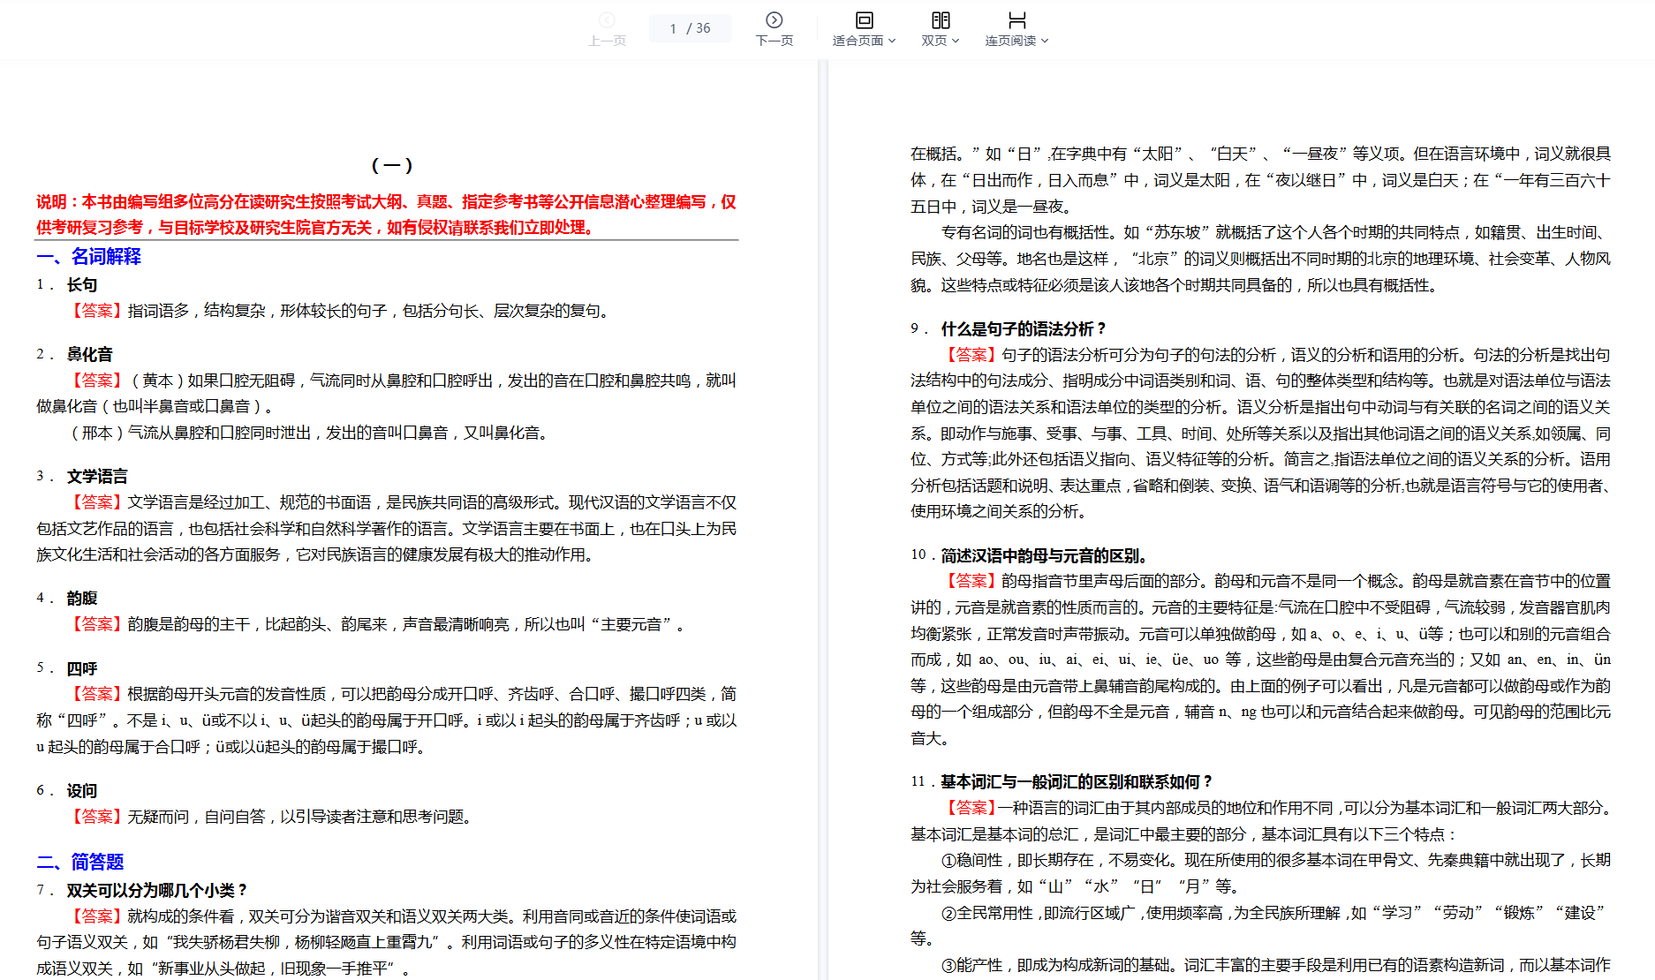Select the dual-page layout icon
1655x980 pixels.
(941, 19)
